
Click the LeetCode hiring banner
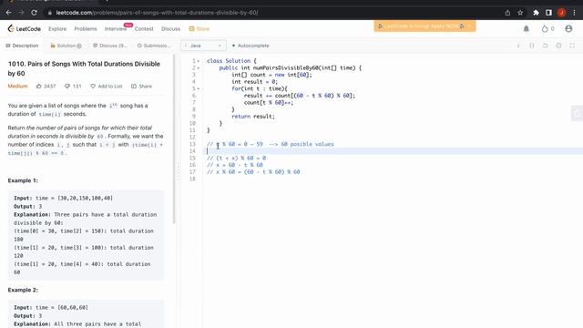[424, 26]
